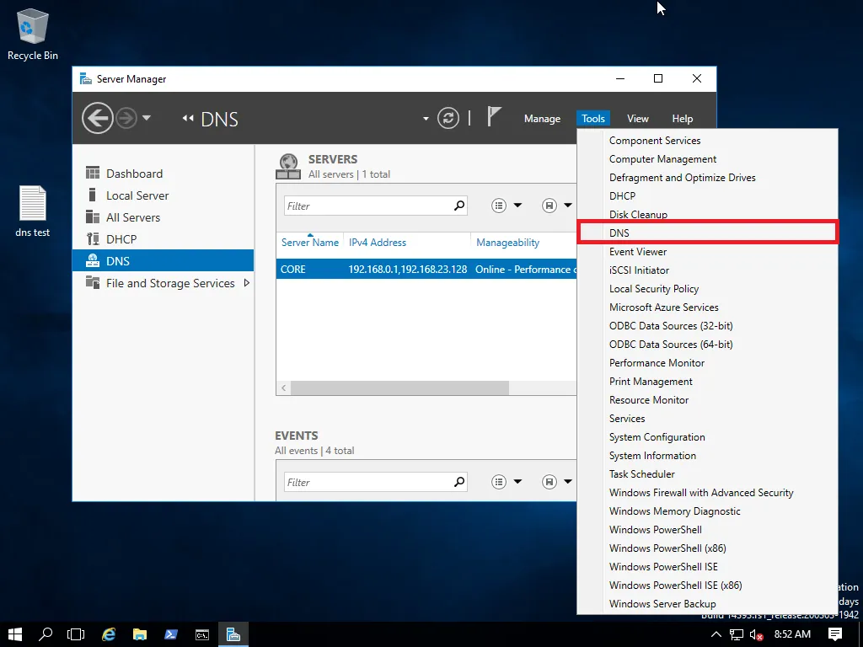Viewport: 863px width, 647px height.
Task: Open File and Storage Services in sidebar
Action: [163, 283]
